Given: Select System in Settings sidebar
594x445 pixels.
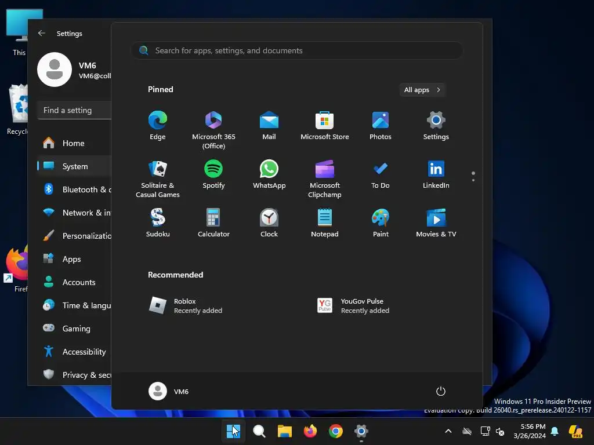Looking at the screenshot, I should [x=75, y=166].
